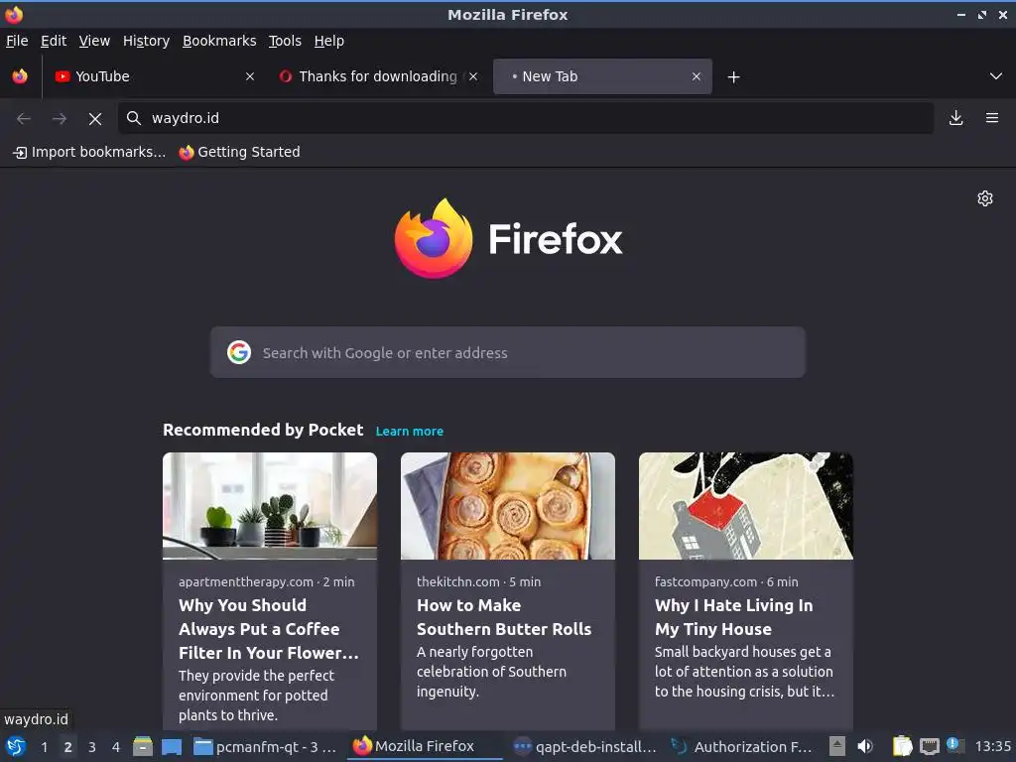The image size is (1016, 762).
Task: Open the Tools menu
Action: [x=285, y=41]
